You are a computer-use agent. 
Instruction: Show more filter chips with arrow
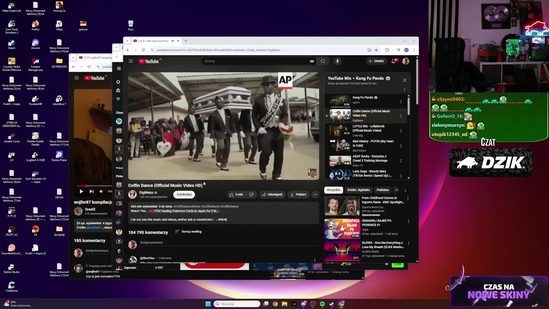coord(405,190)
